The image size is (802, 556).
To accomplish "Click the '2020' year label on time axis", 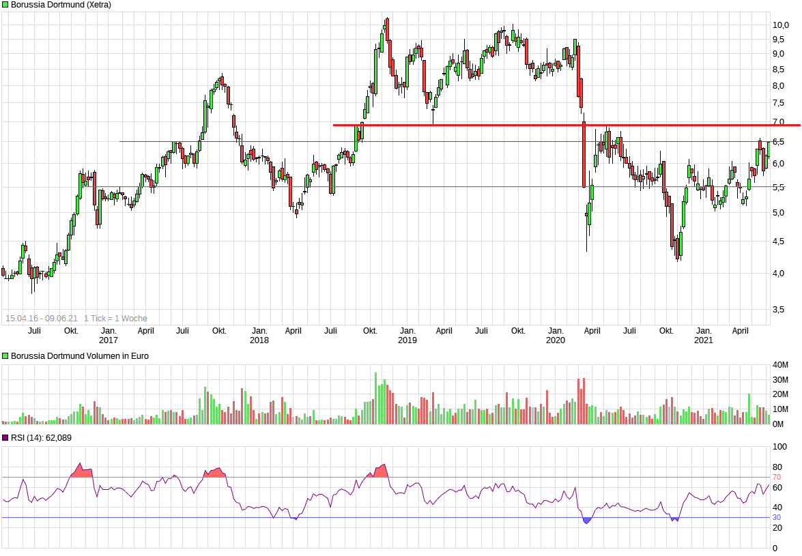I will [x=556, y=340].
